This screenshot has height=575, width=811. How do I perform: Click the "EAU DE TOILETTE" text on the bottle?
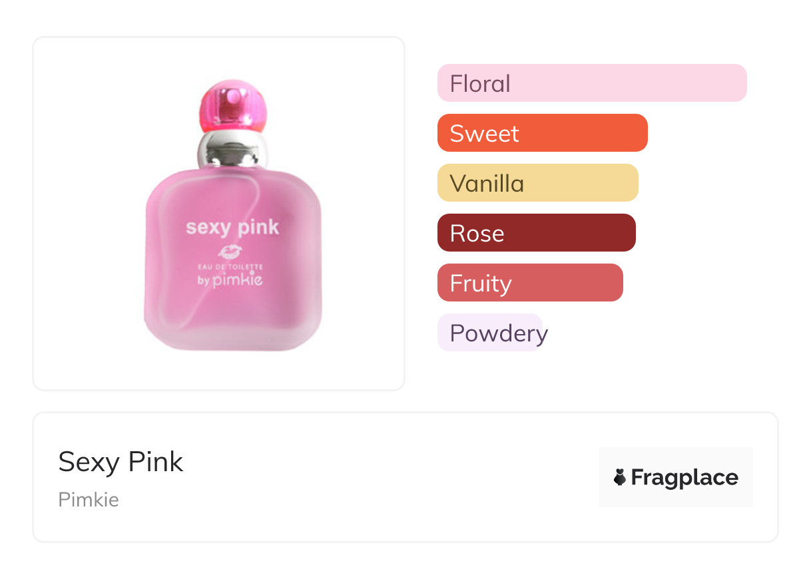[230, 266]
